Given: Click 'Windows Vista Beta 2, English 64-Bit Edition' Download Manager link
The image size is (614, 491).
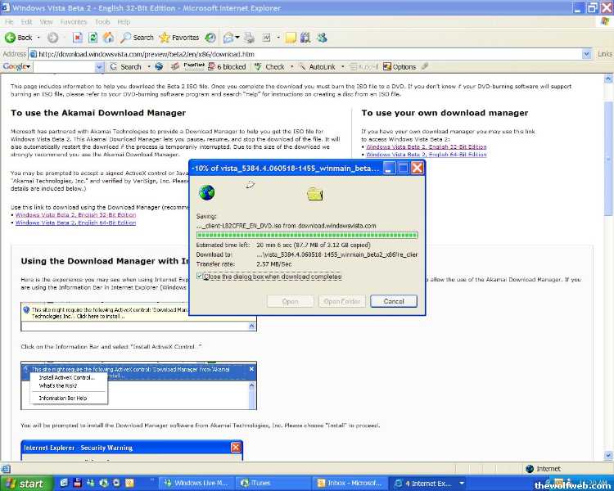Looking at the screenshot, I should (x=75, y=223).
